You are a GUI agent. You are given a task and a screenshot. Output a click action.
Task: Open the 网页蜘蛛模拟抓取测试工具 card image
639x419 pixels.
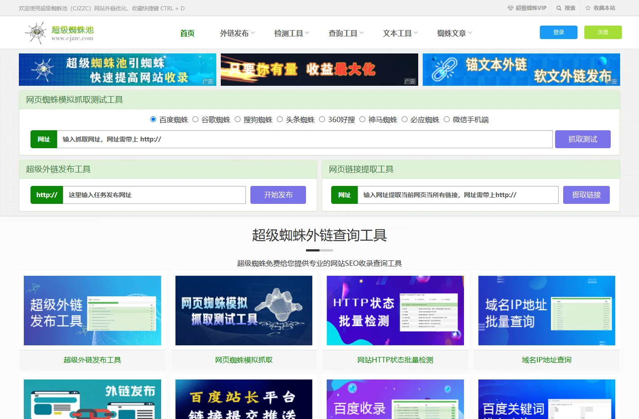tap(244, 310)
